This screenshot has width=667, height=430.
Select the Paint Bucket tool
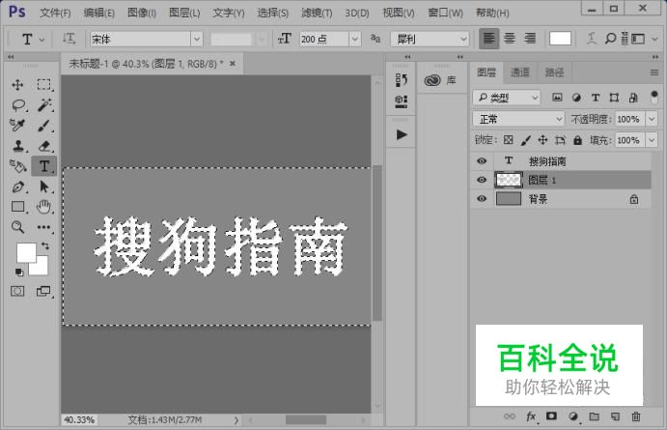pos(18,165)
